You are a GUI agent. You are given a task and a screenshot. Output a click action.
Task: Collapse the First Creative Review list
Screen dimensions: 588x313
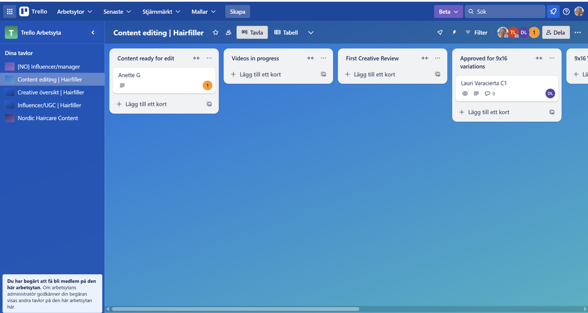pos(424,58)
